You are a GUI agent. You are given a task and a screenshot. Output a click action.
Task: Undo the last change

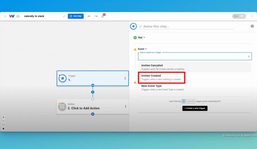pos(89,16)
